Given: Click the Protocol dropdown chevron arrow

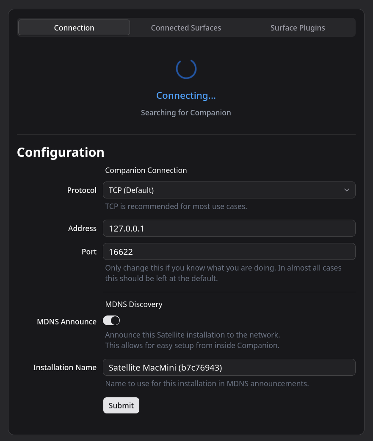Looking at the screenshot, I should (x=346, y=190).
